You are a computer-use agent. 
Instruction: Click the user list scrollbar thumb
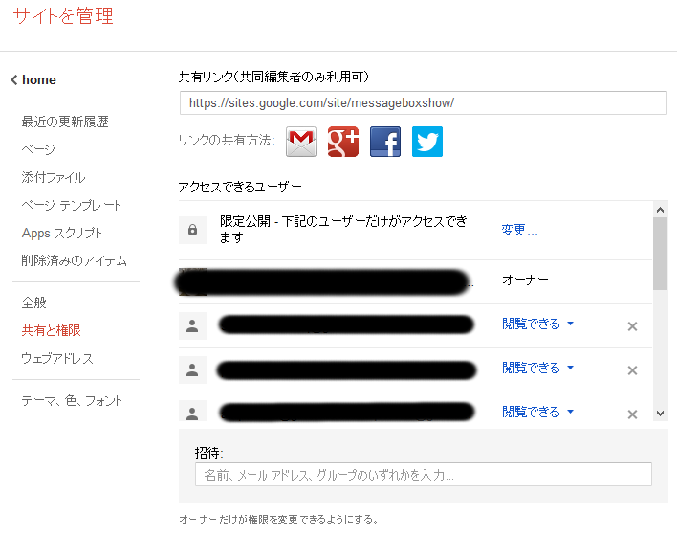coord(660,254)
